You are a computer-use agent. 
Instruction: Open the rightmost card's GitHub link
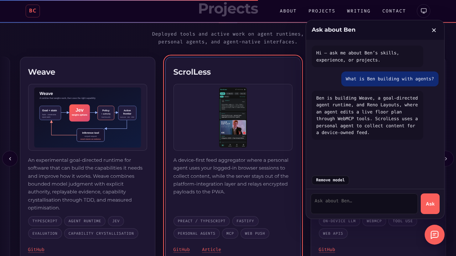(x=327, y=250)
